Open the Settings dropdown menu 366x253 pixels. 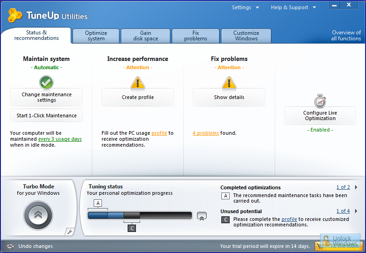click(245, 7)
